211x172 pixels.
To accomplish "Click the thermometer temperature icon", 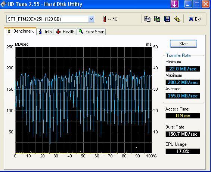I will [x=105, y=19].
